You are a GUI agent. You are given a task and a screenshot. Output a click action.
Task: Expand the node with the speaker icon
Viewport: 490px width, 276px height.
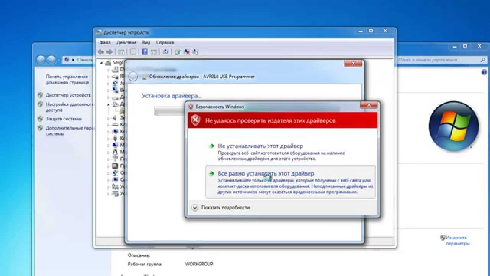pos(108,118)
